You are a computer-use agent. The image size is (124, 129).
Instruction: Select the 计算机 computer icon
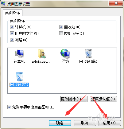point(19,54)
